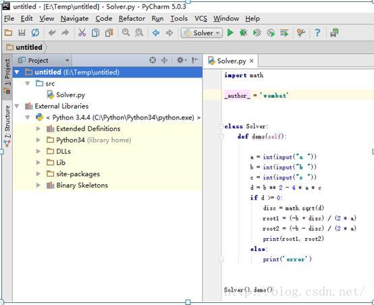Collapse the External Libraries arrow
The image size is (374, 305).
[17, 106]
